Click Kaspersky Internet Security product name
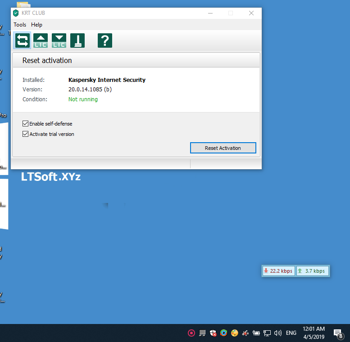The width and height of the screenshot is (350, 342). 107,80
